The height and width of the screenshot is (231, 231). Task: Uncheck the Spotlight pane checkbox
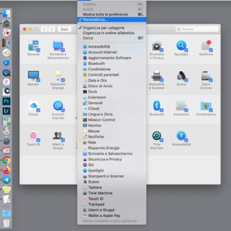[186, 50]
